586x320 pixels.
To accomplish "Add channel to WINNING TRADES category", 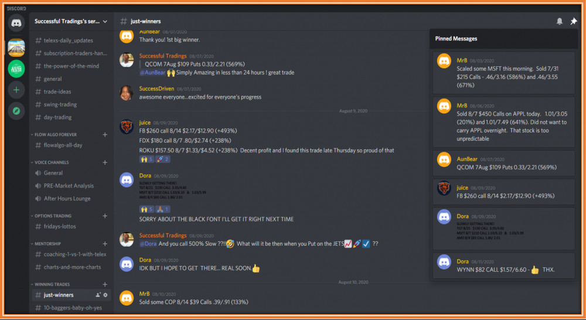I will pyautogui.click(x=105, y=284).
